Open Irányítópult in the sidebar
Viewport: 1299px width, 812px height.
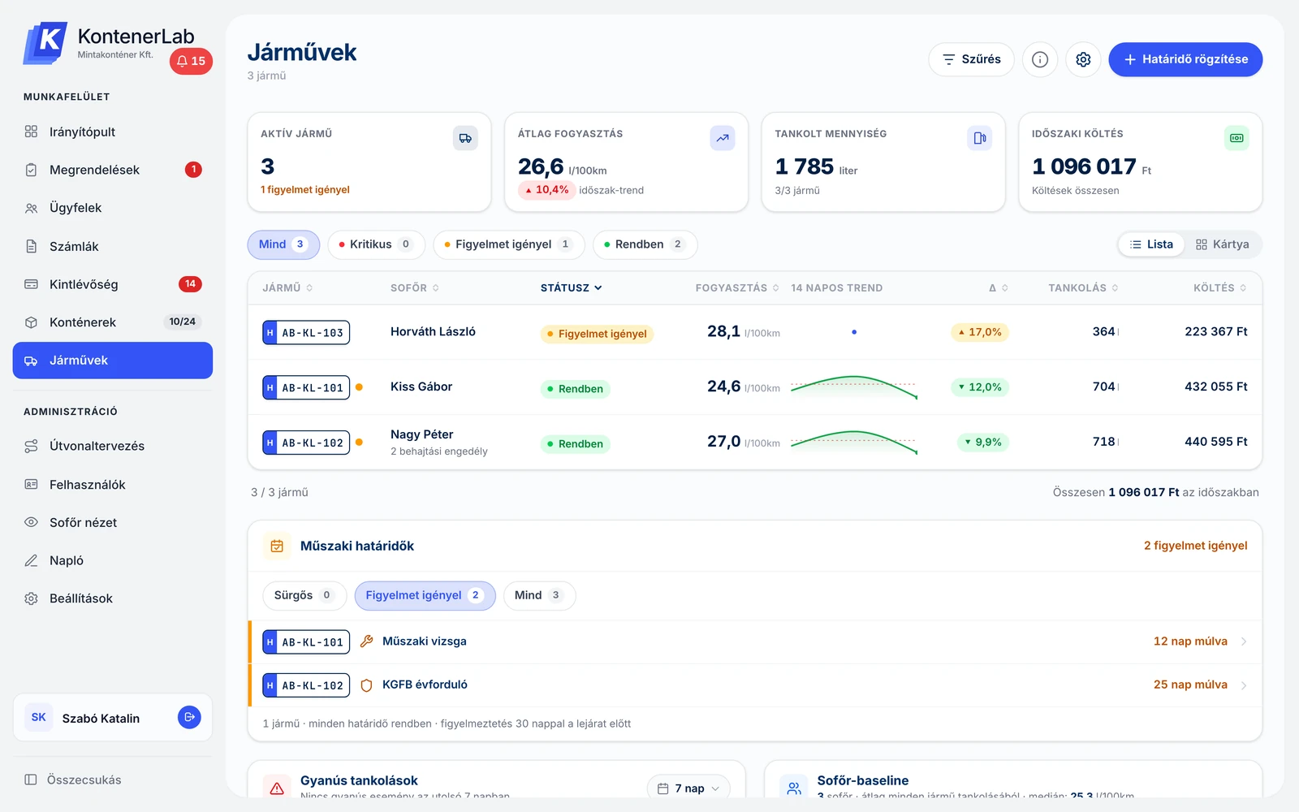pyautogui.click(x=113, y=132)
